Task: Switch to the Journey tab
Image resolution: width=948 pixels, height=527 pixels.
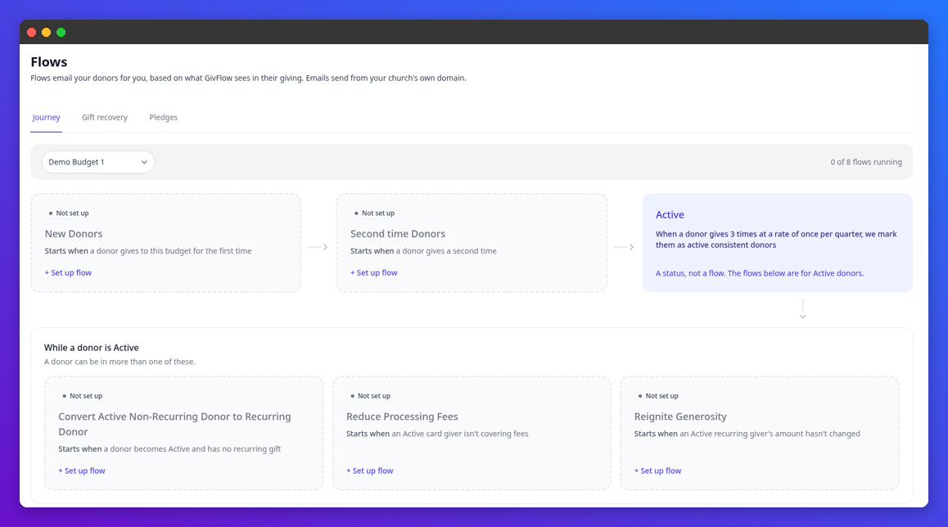Action: (x=46, y=117)
